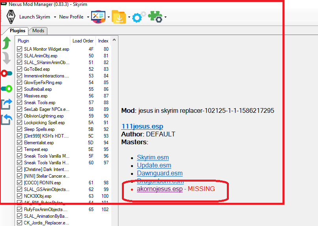Open downloads folder dropdown arrow
This screenshot has height=226, width=318.
[x=129, y=17]
